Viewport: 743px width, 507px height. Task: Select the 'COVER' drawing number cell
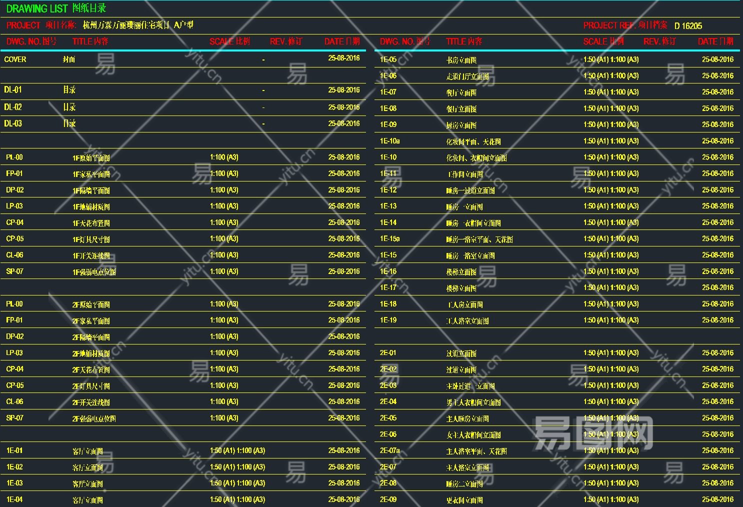pyautogui.click(x=15, y=59)
